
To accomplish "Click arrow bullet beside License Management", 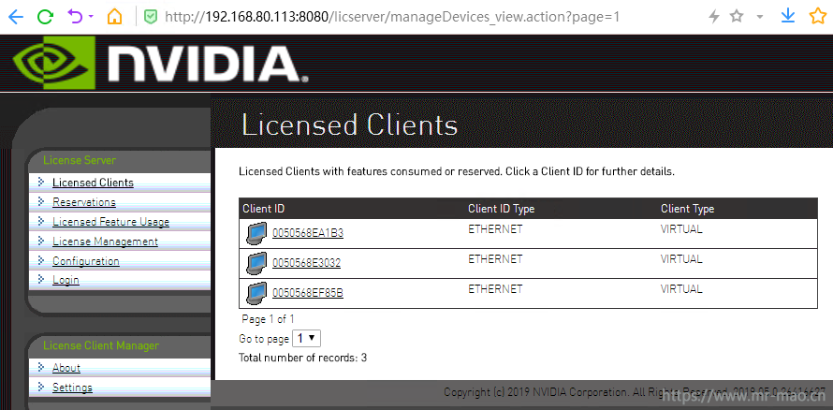I will click(41, 241).
